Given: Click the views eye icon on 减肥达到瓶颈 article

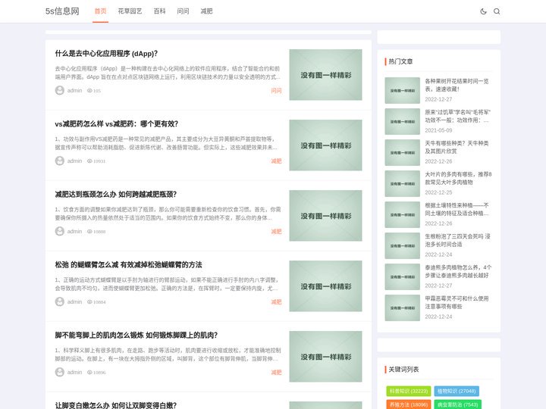Looking at the screenshot, I should point(89,231).
